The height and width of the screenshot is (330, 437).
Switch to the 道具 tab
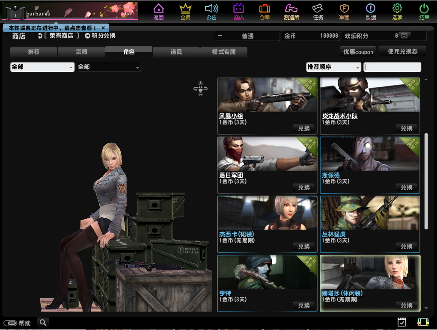(176, 52)
